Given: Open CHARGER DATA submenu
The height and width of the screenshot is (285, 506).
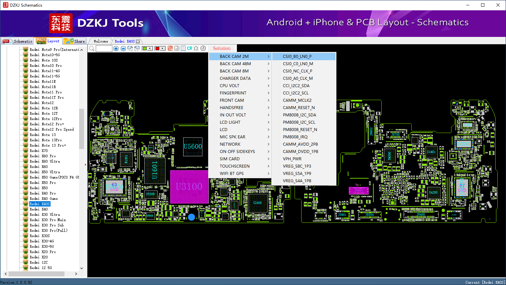Looking at the screenshot, I should 240,78.
